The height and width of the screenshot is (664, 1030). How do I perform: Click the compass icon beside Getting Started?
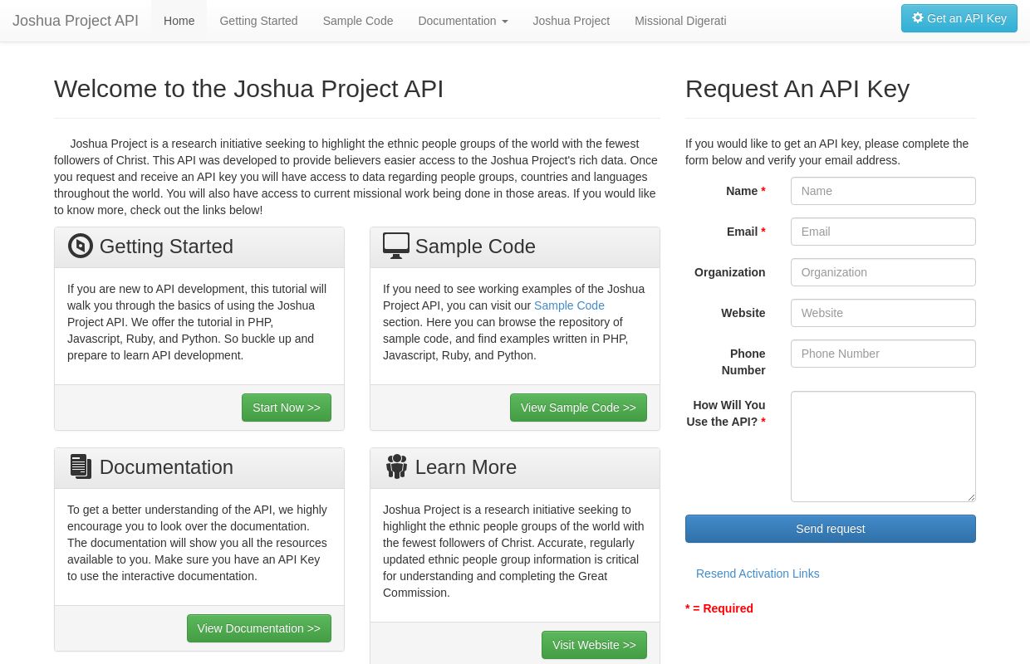click(x=81, y=246)
